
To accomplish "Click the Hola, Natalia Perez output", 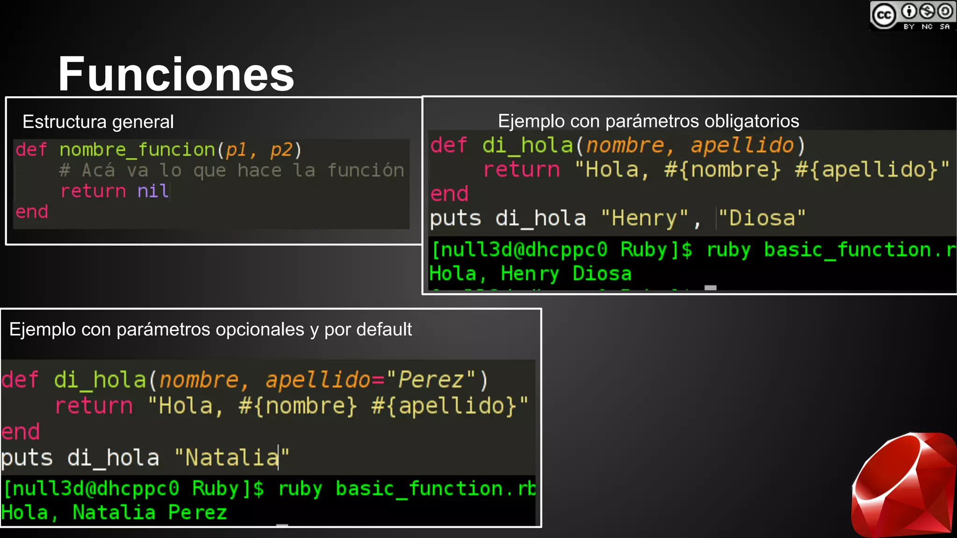I will pos(114,512).
